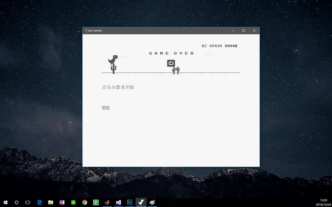Open File Explorer from the taskbar
The width and height of the screenshot is (332, 207).
(51, 202)
